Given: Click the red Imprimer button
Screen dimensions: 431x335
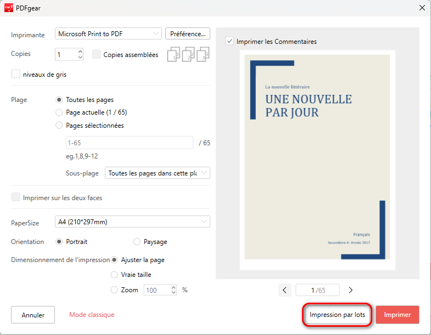Looking at the screenshot, I should click(x=398, y=315).
